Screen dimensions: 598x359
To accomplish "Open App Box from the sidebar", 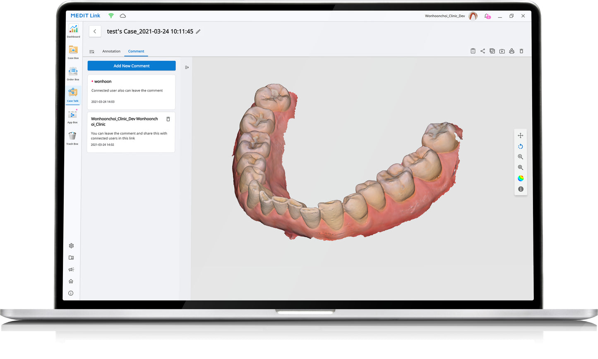I will [72, 116].
